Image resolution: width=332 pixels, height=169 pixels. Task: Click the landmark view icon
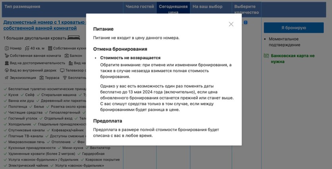click(7, 63)
